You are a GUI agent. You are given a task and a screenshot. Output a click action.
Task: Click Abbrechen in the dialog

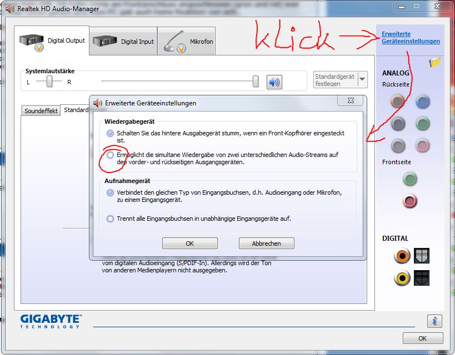point(266,244)
